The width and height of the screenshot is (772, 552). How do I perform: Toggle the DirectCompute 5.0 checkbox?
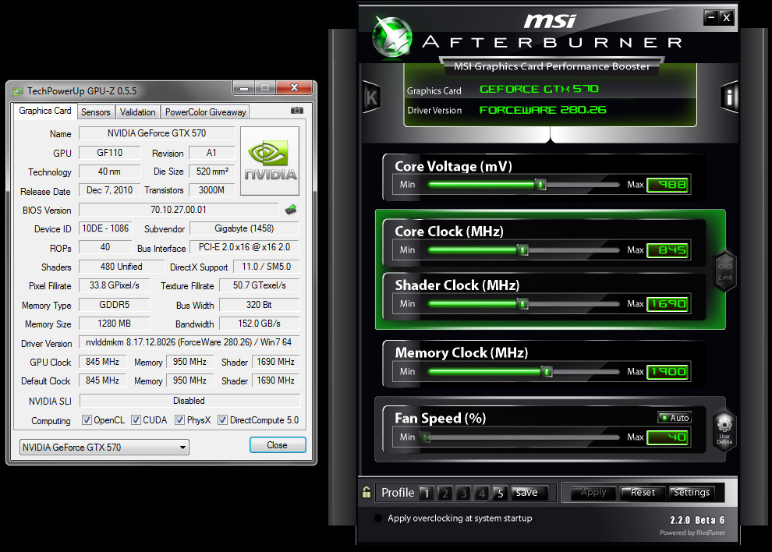coord(222,420)
